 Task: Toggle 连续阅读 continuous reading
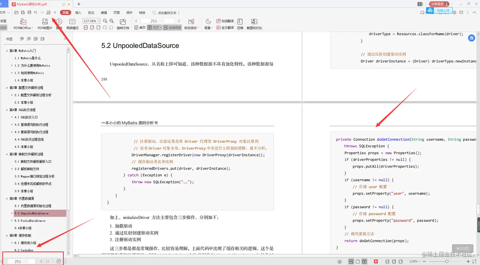click(172, 28)
